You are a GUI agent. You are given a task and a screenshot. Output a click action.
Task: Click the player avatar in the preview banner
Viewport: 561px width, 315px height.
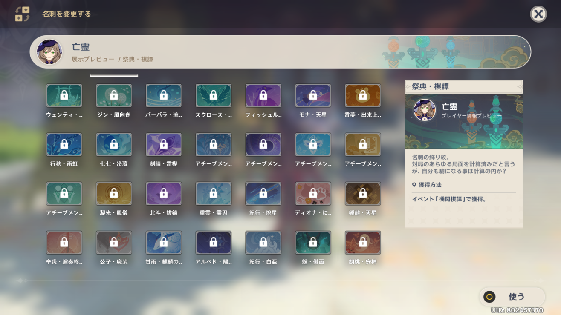point(49,52)
